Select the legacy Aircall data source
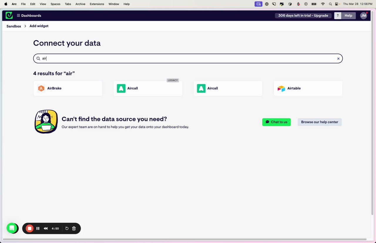The height and width of the screenshot is (243, 376). (148, 88)
